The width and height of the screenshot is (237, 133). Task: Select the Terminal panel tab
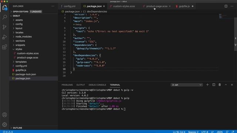click(x=115, y=85)
